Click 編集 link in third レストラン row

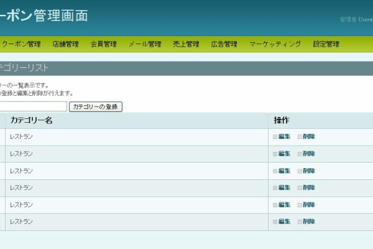click(x=284, y=171)
